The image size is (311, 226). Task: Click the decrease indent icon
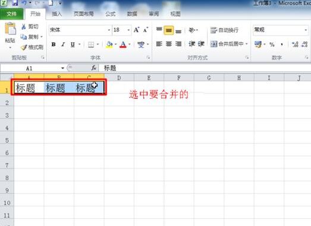click(x=192, y=44)
